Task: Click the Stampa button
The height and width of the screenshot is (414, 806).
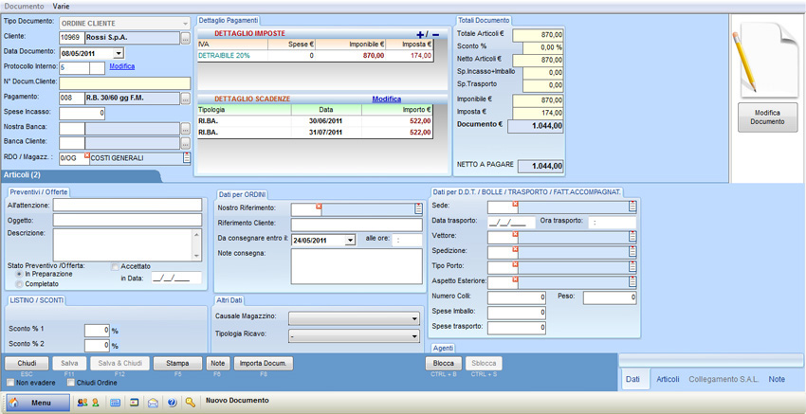Action: pyautogui.click(x=177, y=363)
